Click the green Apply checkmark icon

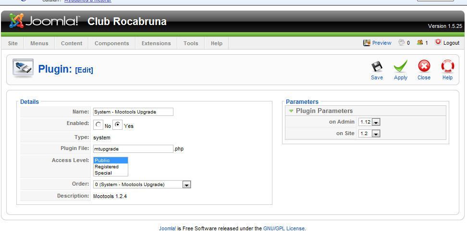[x=400, y=66]
